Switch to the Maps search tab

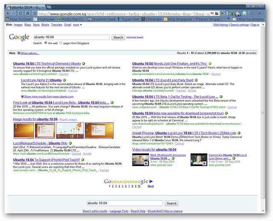point(28,25)
